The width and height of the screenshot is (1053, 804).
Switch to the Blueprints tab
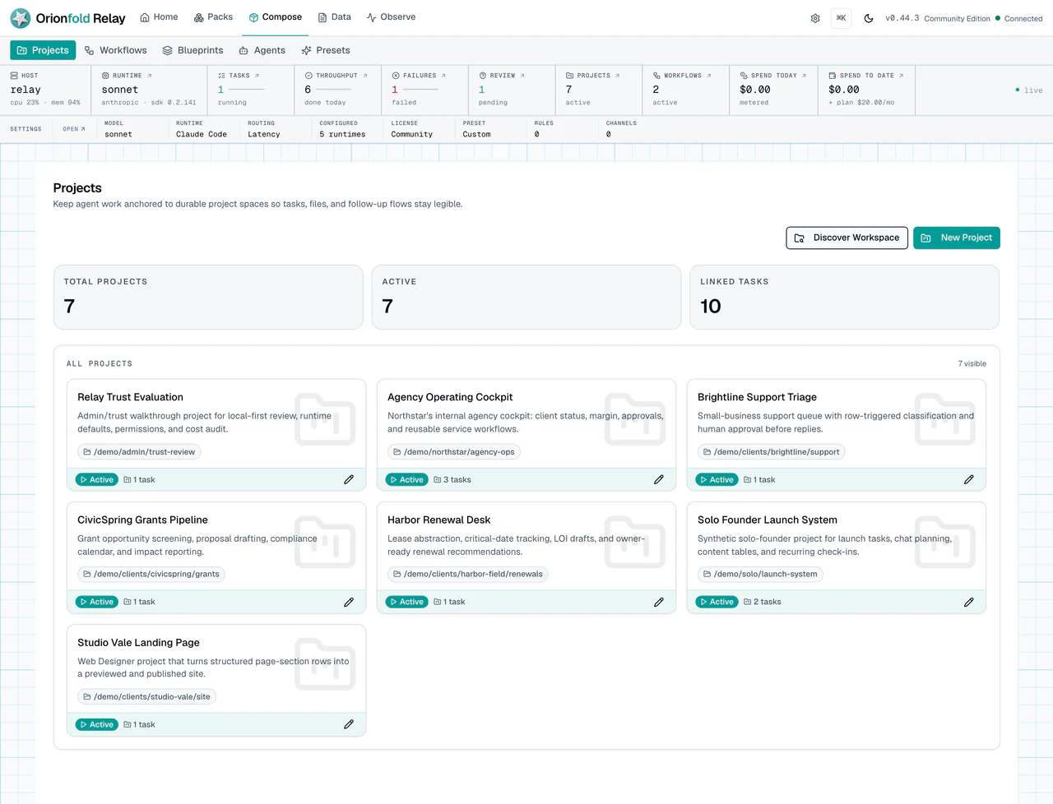click(x=193, y=50)
